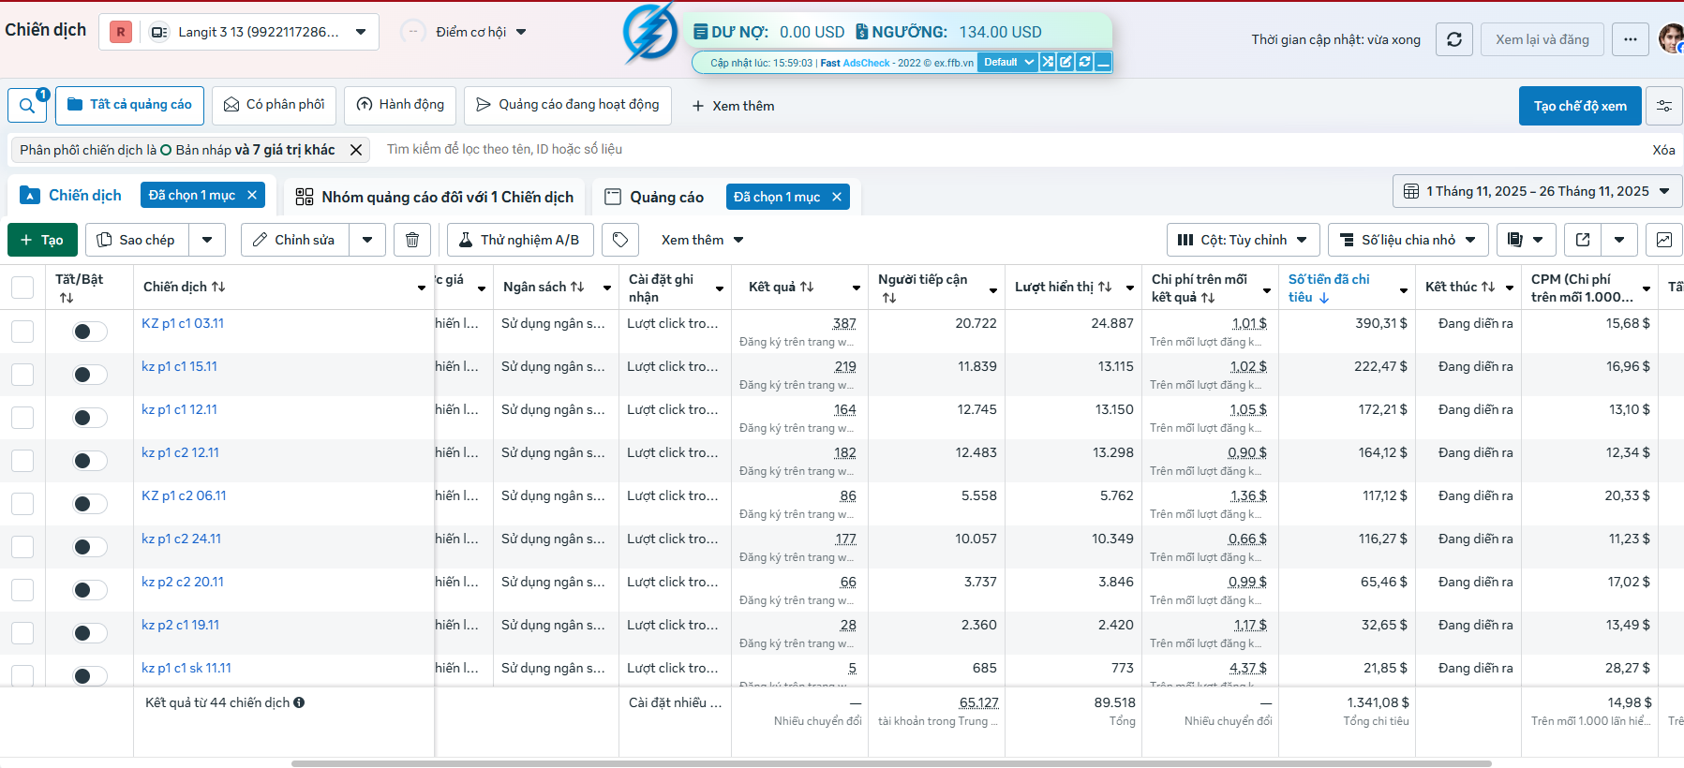Collapse the Fast AdsCheck bar with the minimize icon
The width and height of the screenshot is (1684, 768).
(x=1104, y=62)
